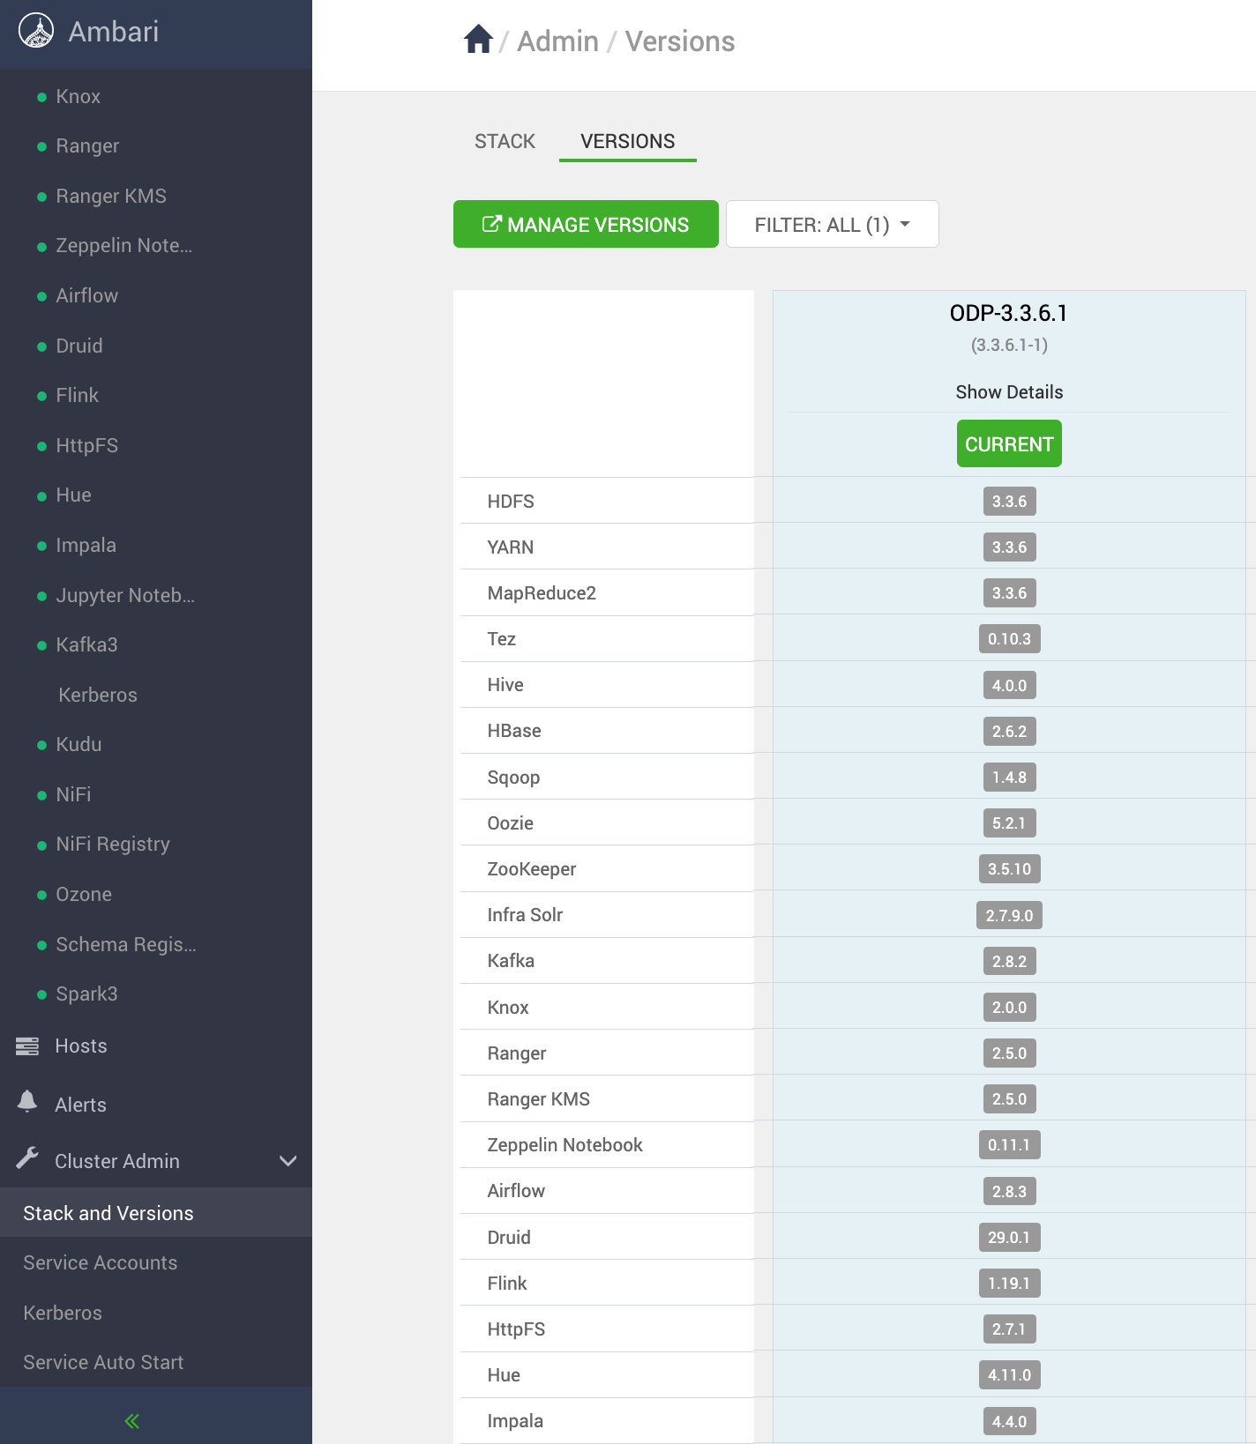Switch to the Stack tab

505,141
